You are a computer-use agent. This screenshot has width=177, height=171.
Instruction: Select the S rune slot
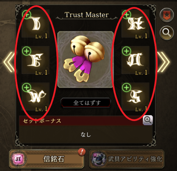pos(136,96)
